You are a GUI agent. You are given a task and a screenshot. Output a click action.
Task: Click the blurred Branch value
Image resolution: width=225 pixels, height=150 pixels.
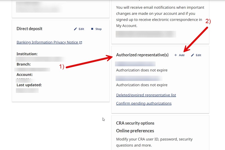tap(33, 69)
